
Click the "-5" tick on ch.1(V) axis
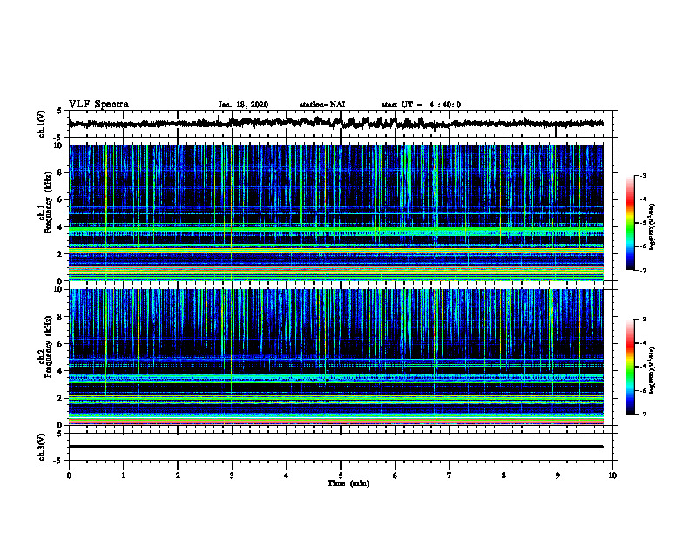(x=58, y=138)
